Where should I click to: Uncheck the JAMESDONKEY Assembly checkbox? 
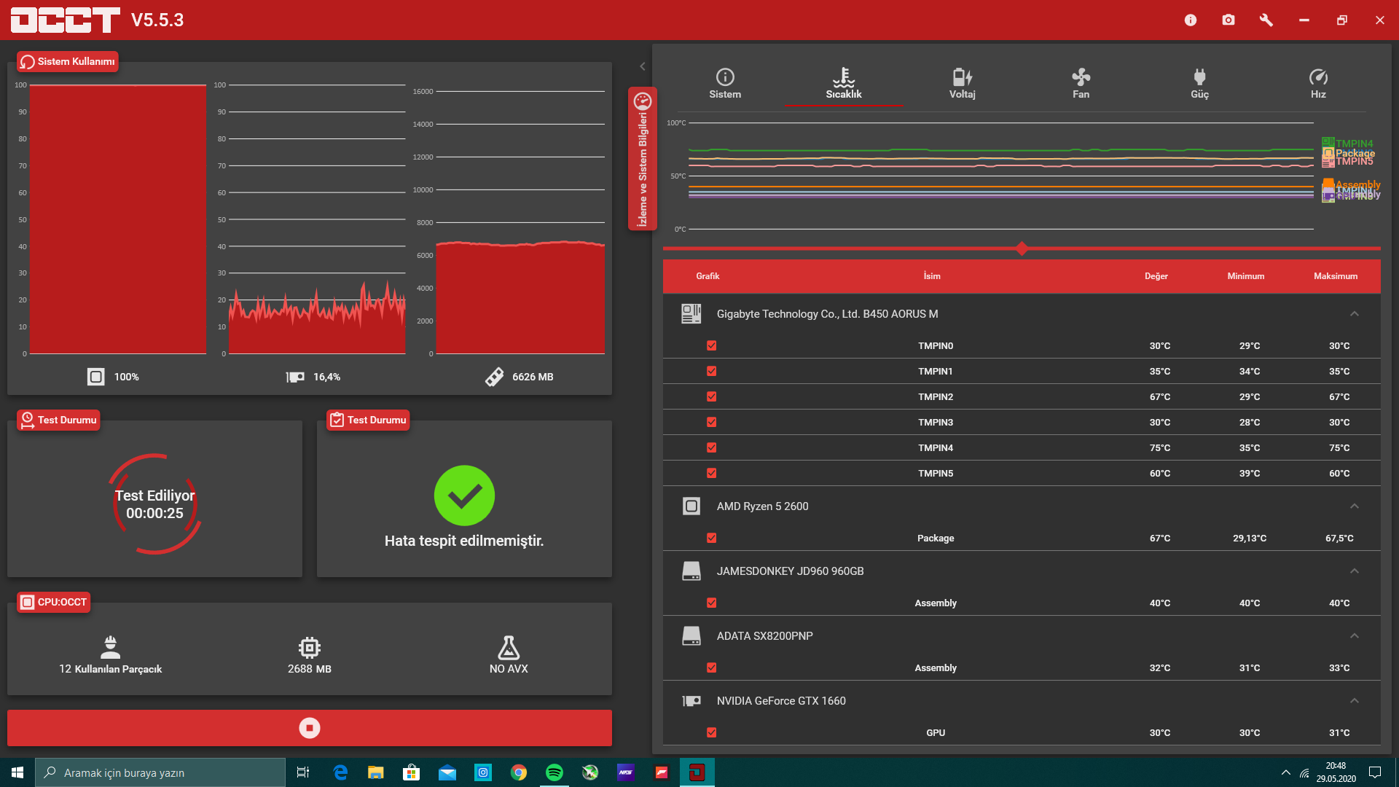712,603
